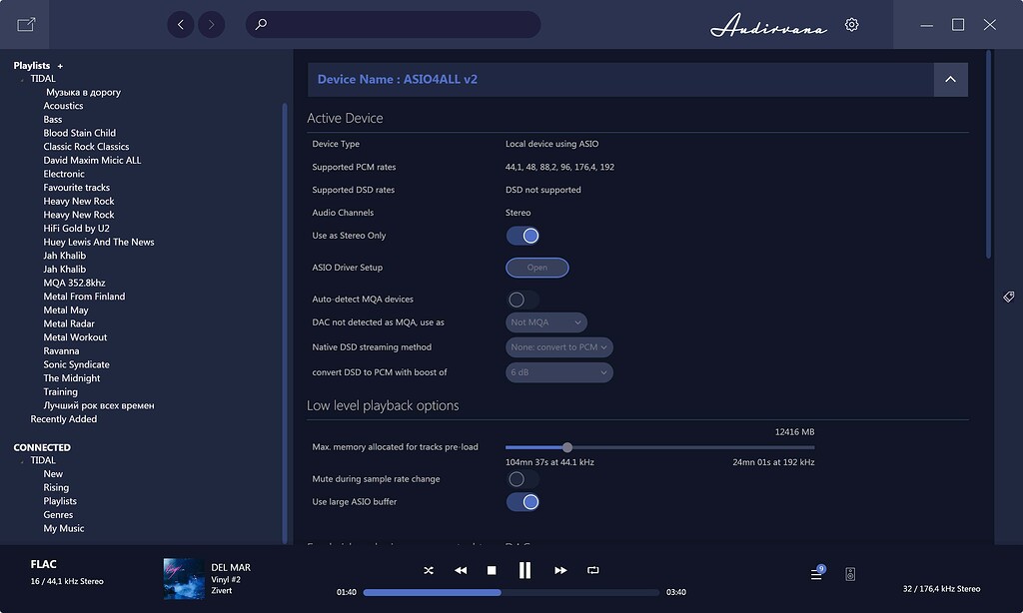Enable Auto-detect MQA devices switch
This screenshot has height=613, width=1023.
[522, 300]
